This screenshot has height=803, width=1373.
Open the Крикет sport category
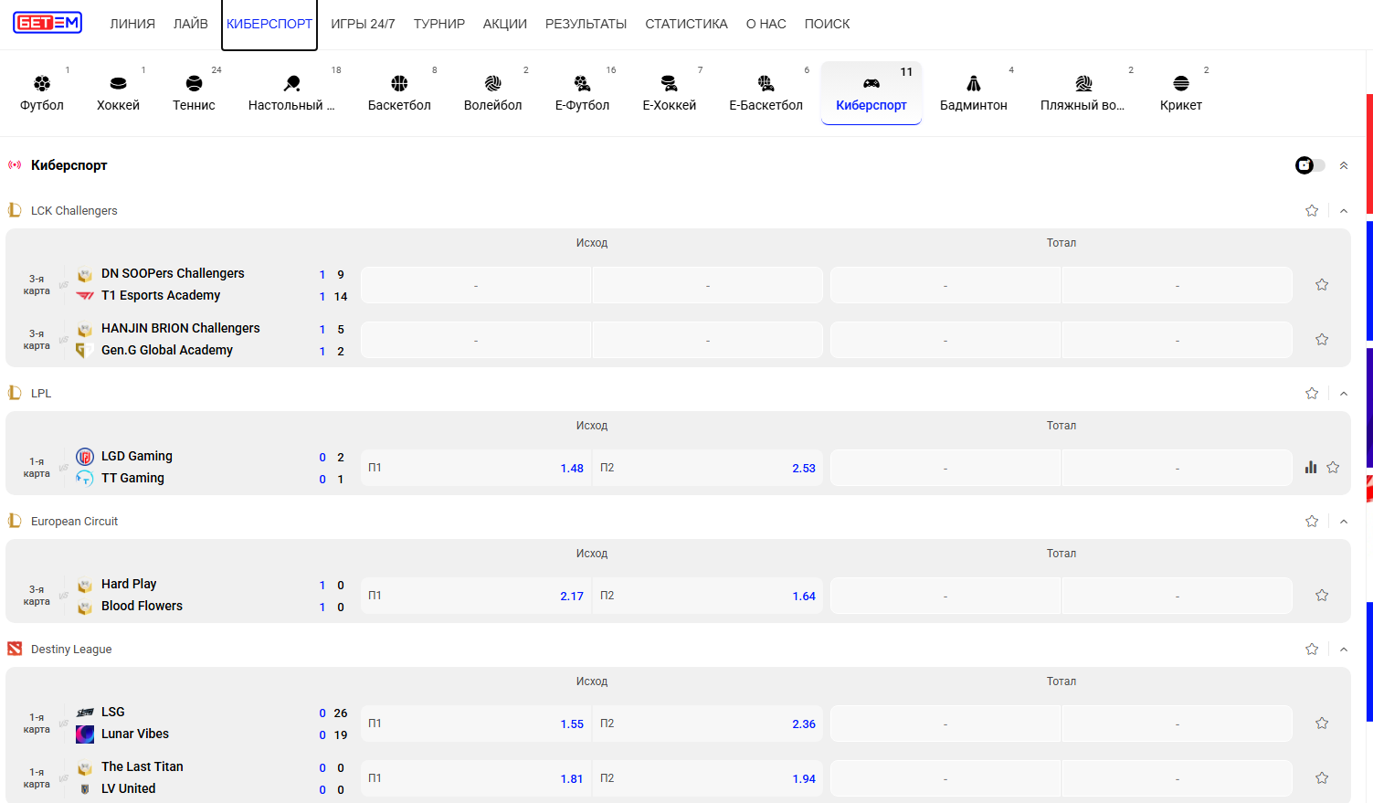click(x=1181, y=93)
